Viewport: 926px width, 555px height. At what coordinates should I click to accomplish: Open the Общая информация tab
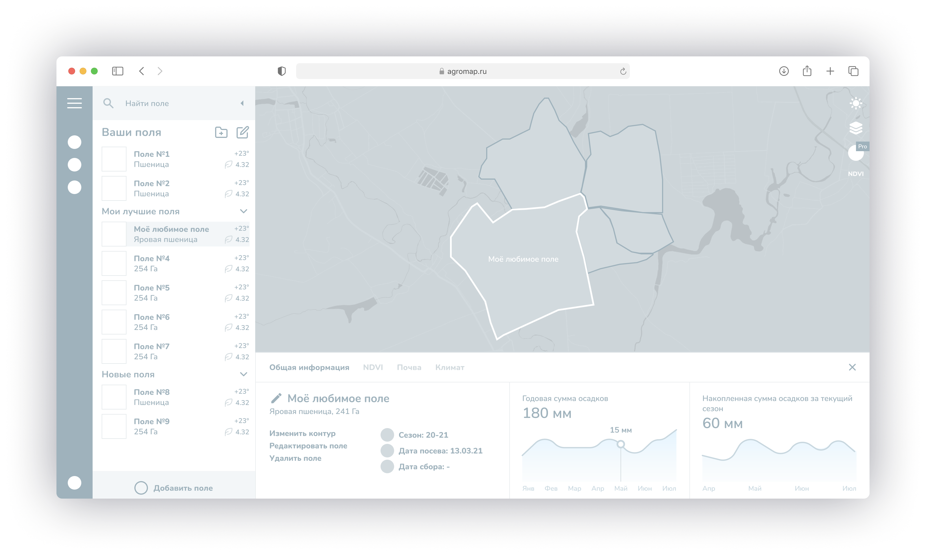point(309,367)
